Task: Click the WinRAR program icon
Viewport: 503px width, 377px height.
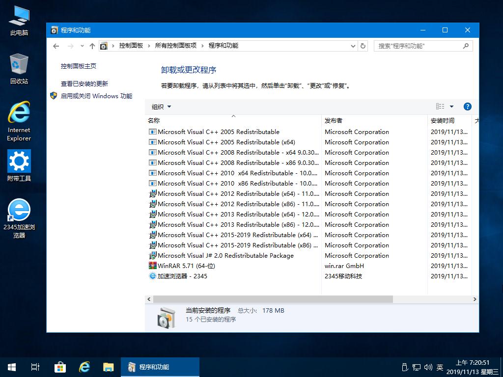Action: point(153,266)
